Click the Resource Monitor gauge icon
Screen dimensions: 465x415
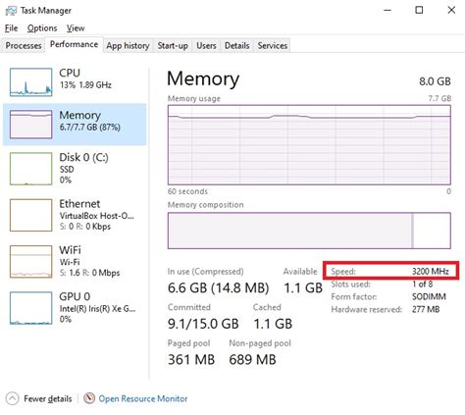pyautogui.click(x=89, y=398)
